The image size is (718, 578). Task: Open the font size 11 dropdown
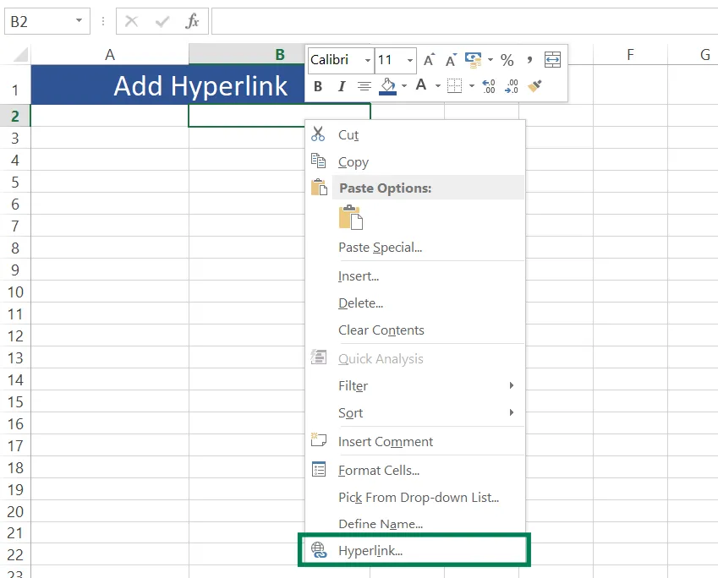(x=410, y=60)
